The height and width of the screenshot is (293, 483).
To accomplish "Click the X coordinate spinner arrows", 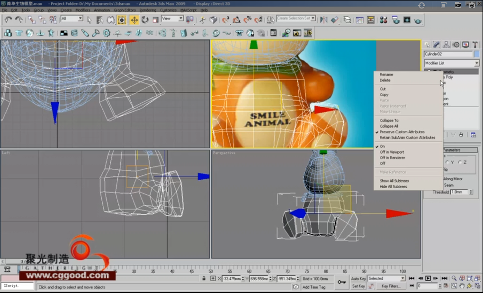I will click(243, 278).
